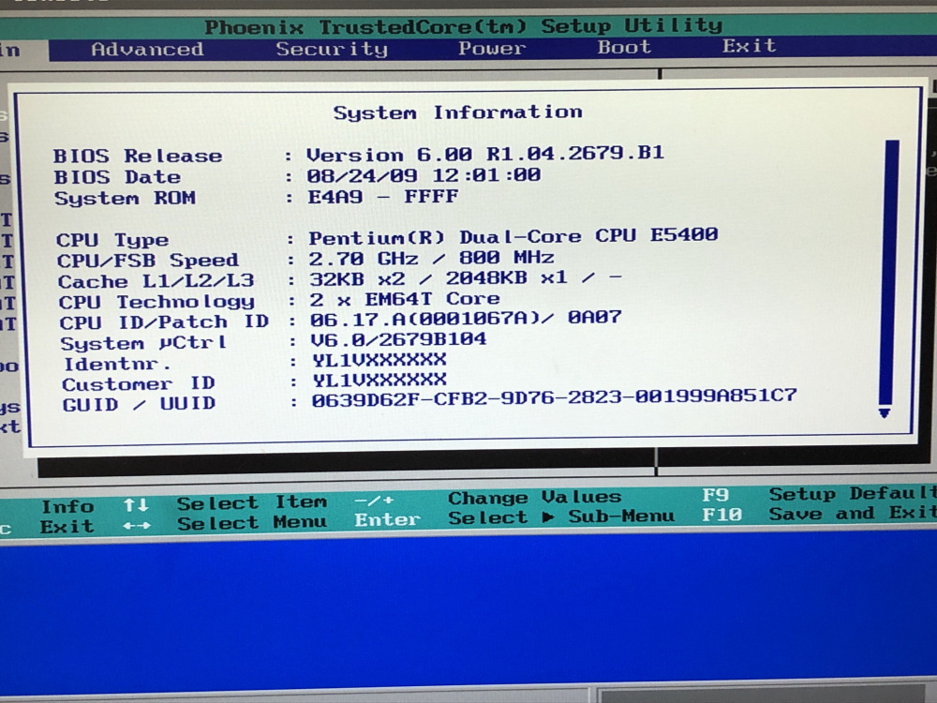This screenshot has width=937, height=703.
Task: Select the 2 x EM64T Core value
Action: point(405,299)
